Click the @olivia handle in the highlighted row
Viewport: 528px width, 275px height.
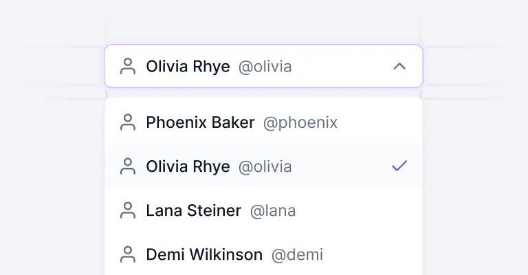pyautogui.click(x=265, y=166)
